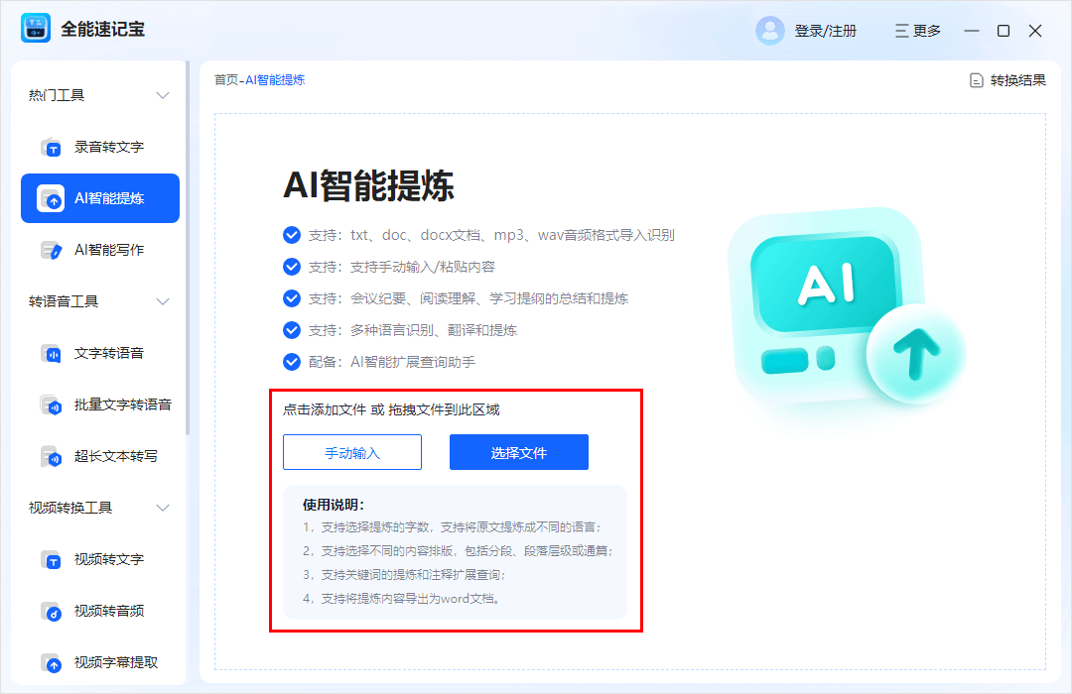Click the 录音转文字 sidebar icon
Viewport: 1072px width, 694px height.
(52, 148)
